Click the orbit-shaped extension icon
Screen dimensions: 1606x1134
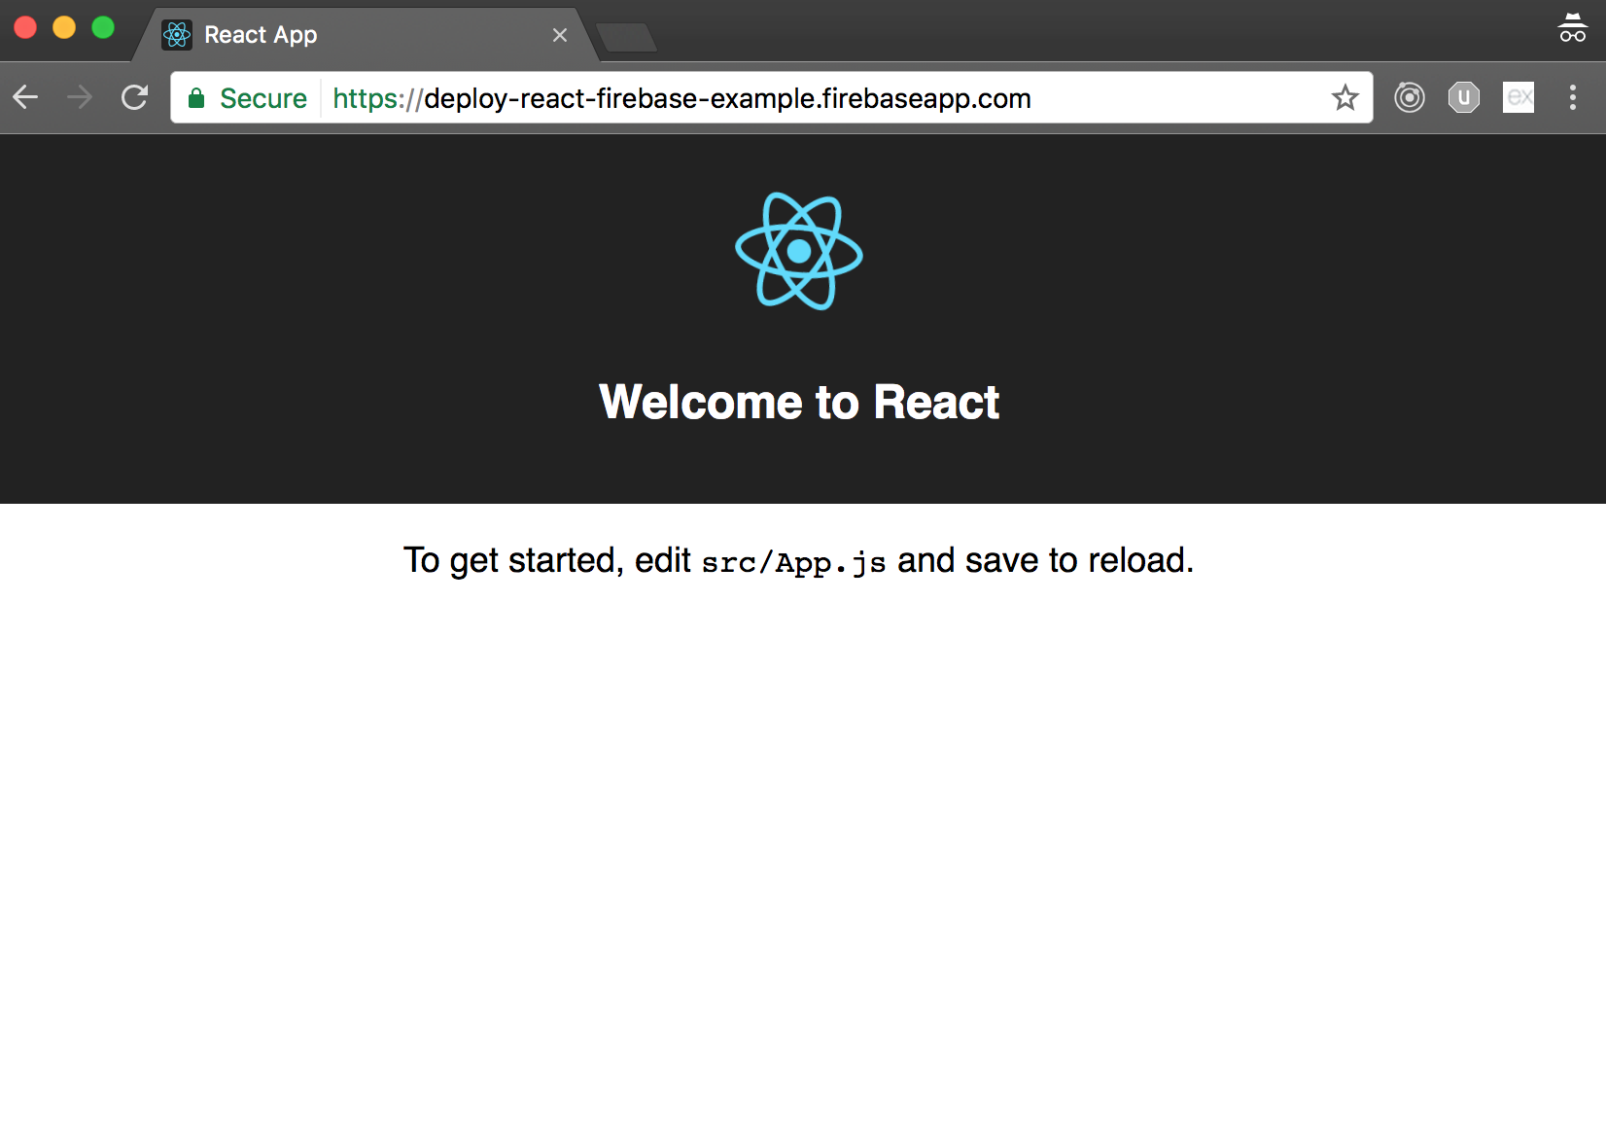(1409, 97)
